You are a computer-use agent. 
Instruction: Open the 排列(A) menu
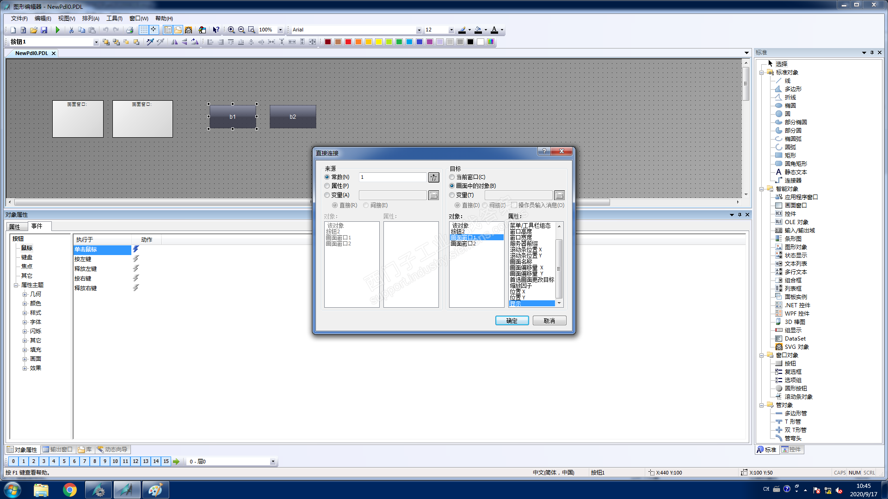(91, 18)
